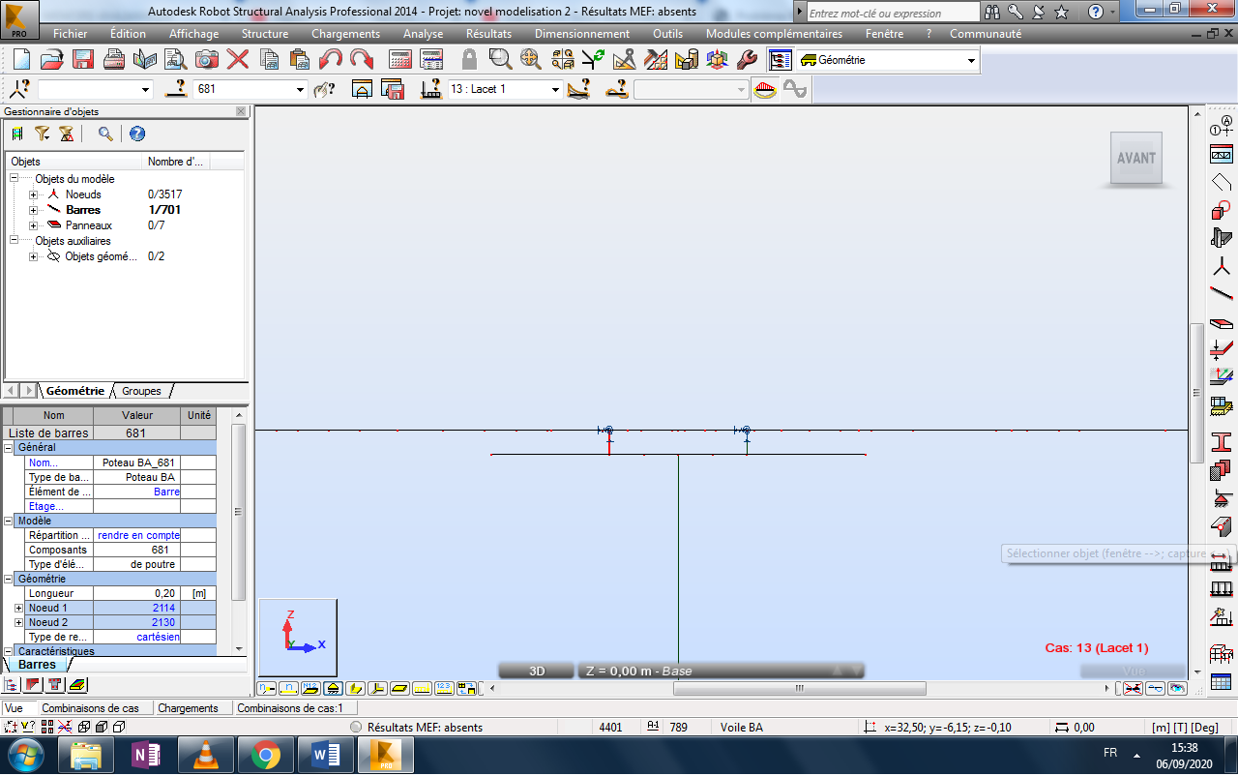Switch to the Groupes tab
Viewport: 1238px width, 776px height.
point(141,391)
